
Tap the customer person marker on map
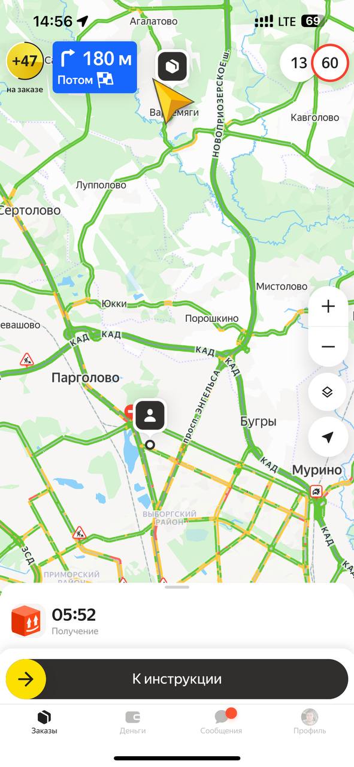[150, 415]
